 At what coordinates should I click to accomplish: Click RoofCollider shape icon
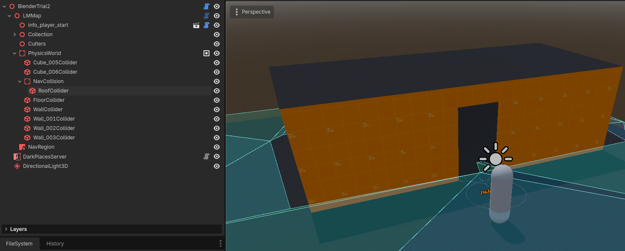tap(32, 91)
